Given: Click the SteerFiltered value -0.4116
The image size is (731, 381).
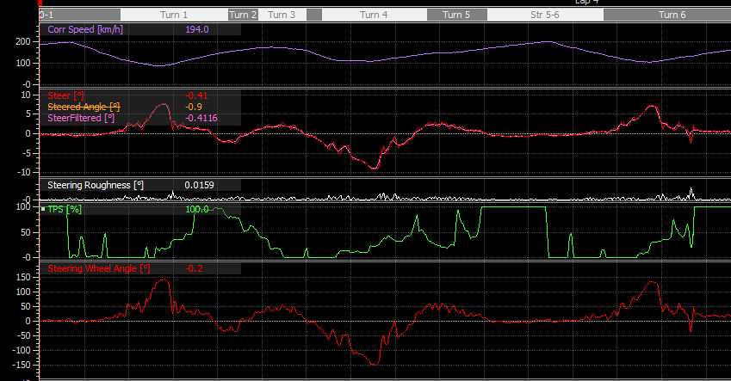Looking at the screenshot, I should [x=201, y=118].
